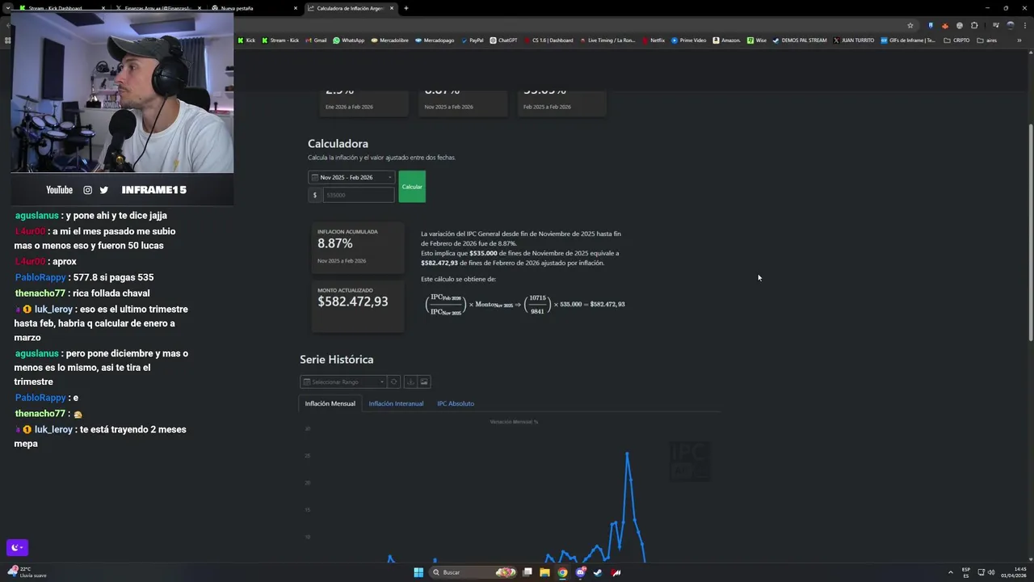The image size is (1034, 582).
Task: Open the Live Timing / La Ron... bookmark
Action: pos(607,40)
